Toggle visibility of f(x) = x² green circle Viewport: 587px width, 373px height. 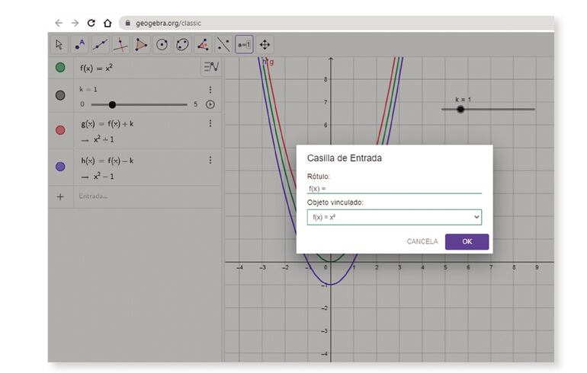[60, 68]
